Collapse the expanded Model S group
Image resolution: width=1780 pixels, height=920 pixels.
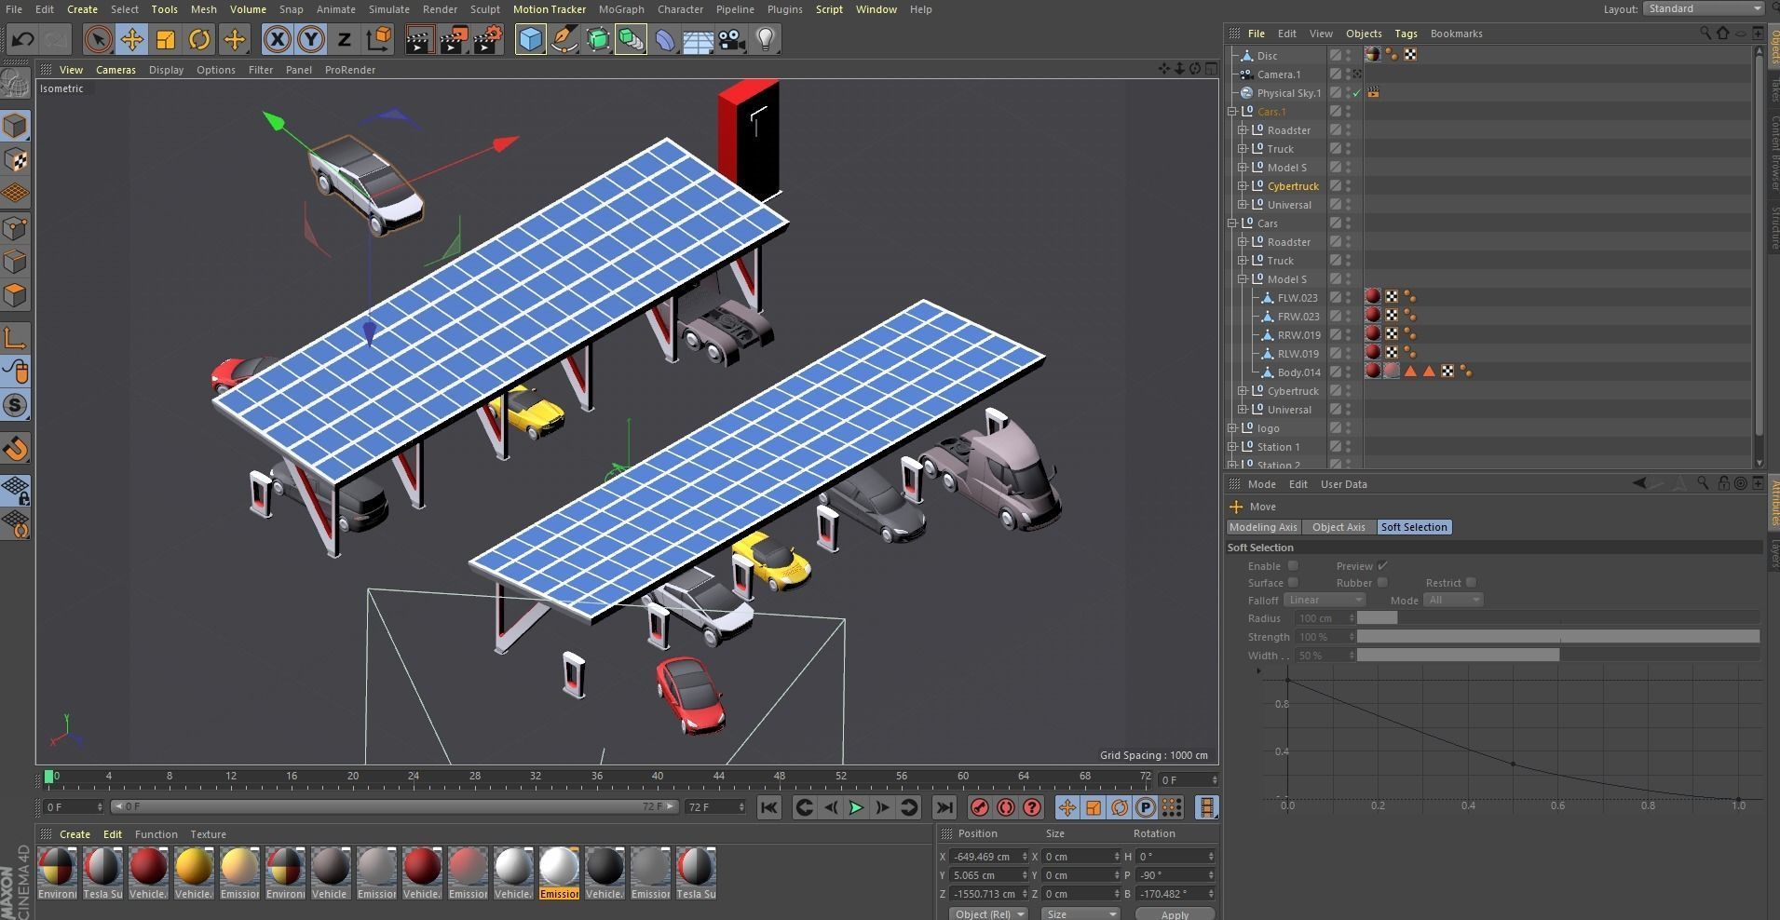1243,279
